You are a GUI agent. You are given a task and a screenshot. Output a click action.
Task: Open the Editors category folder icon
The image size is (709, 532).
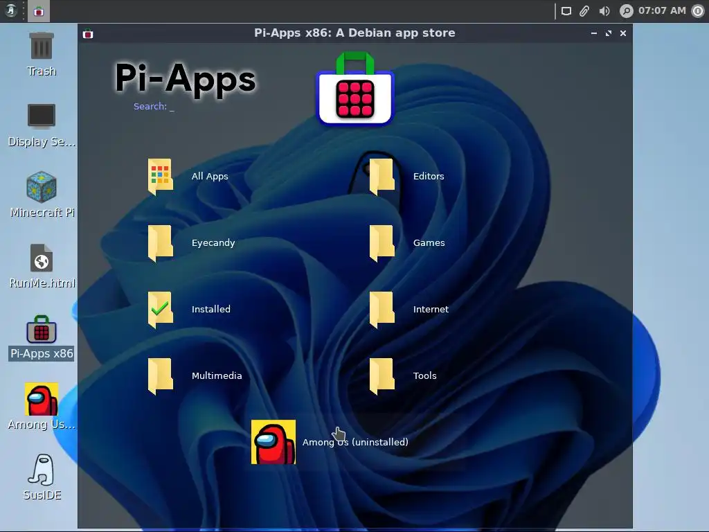click(x=382, y=177)
